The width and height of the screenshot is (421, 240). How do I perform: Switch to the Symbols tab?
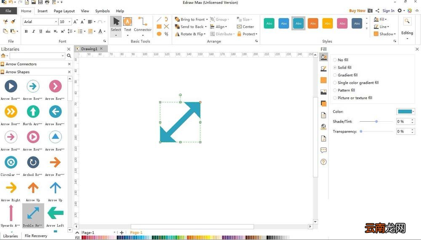pyautogui.click(x=102, y=11)
